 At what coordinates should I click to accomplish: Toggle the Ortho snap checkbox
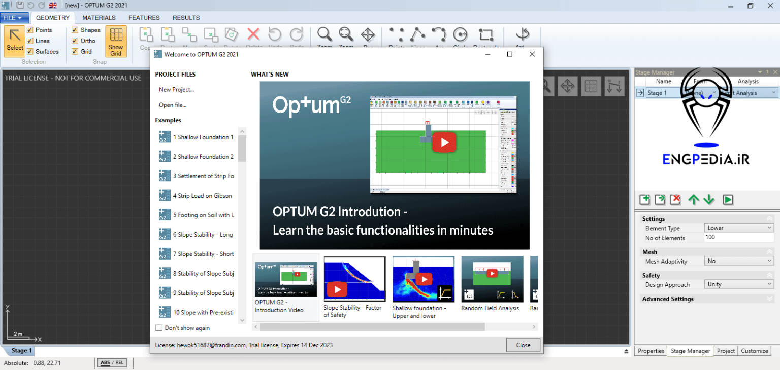point(75,41)
